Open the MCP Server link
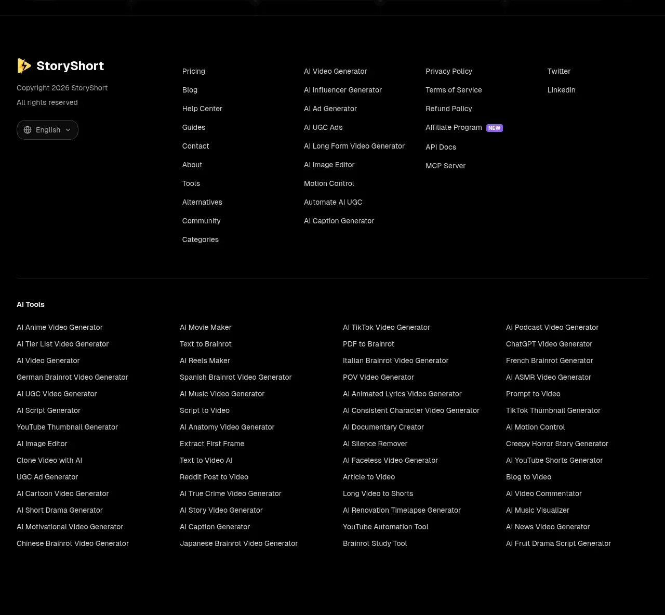This screenshot has width=665, height=615. (x=445, y=166)
